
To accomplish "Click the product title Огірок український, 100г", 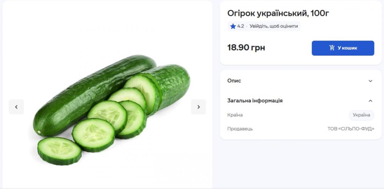I will pyautogui.click(x=278, y=13).
